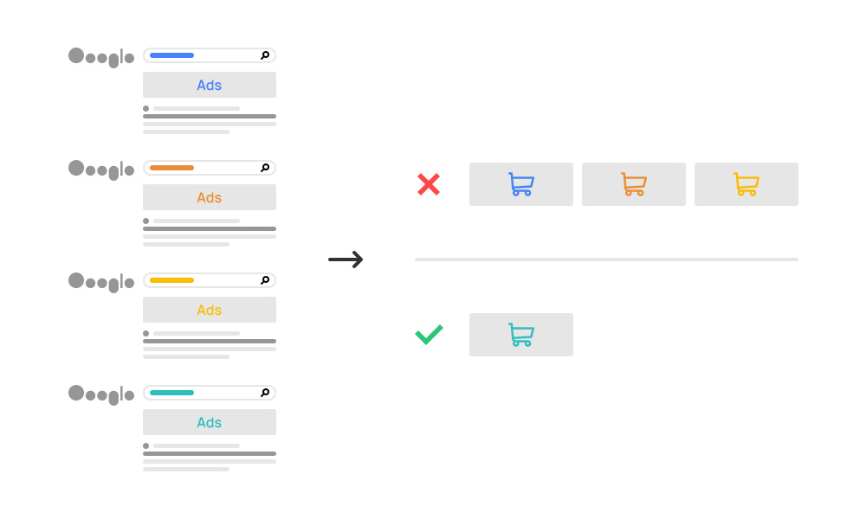Click the search result under orange Ads
Image resolution: width=866 pixels, height=519 pixels.
point(210,232)
